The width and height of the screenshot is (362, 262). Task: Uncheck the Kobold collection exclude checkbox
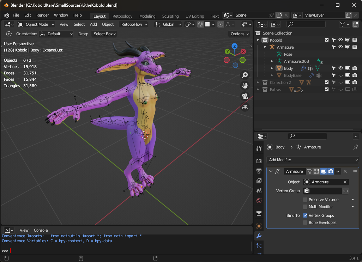pyautogui.click(x=327, y=40)
